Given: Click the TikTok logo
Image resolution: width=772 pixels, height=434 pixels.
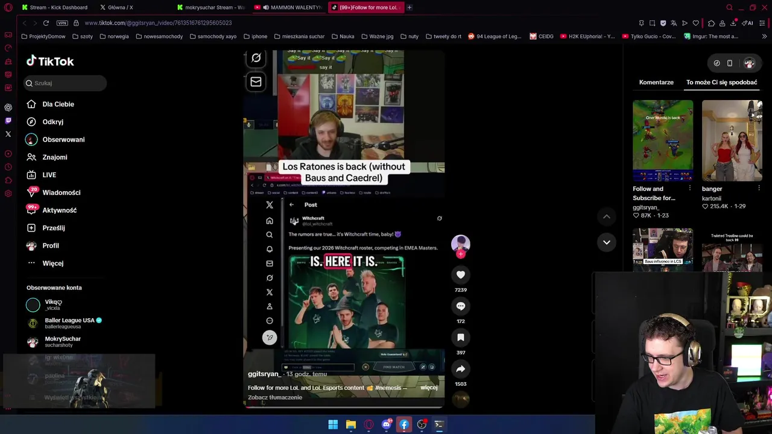Looking at the screenshot, I should 50,61.
